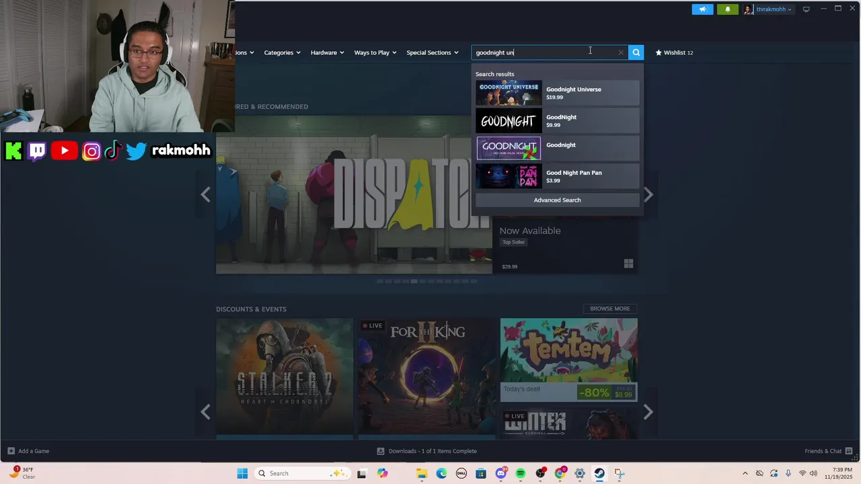Open the Dell app taskbar icon
The image size is (861, 484).
461,473
